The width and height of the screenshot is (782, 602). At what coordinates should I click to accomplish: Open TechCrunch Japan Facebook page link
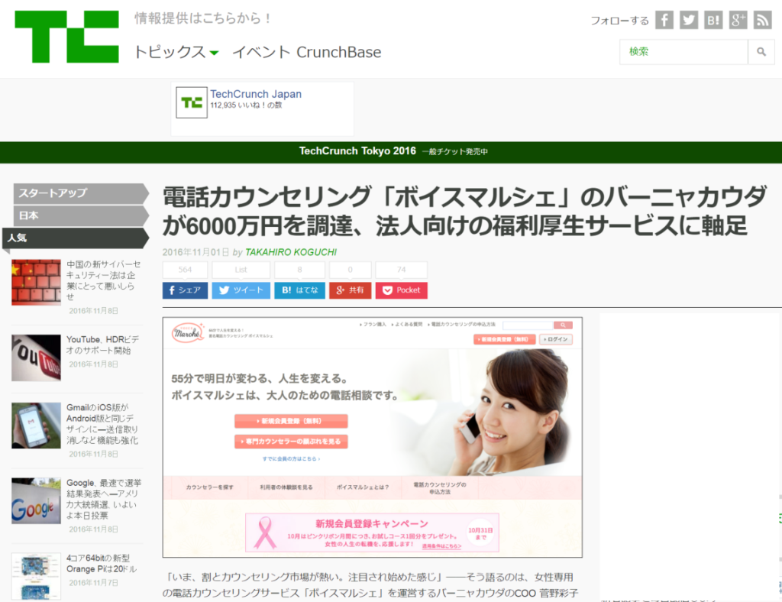pos(255,94)
